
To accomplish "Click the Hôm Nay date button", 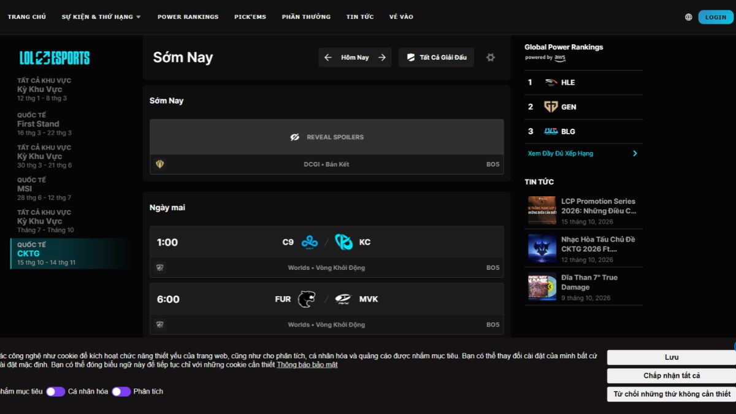I will point(355,58).
